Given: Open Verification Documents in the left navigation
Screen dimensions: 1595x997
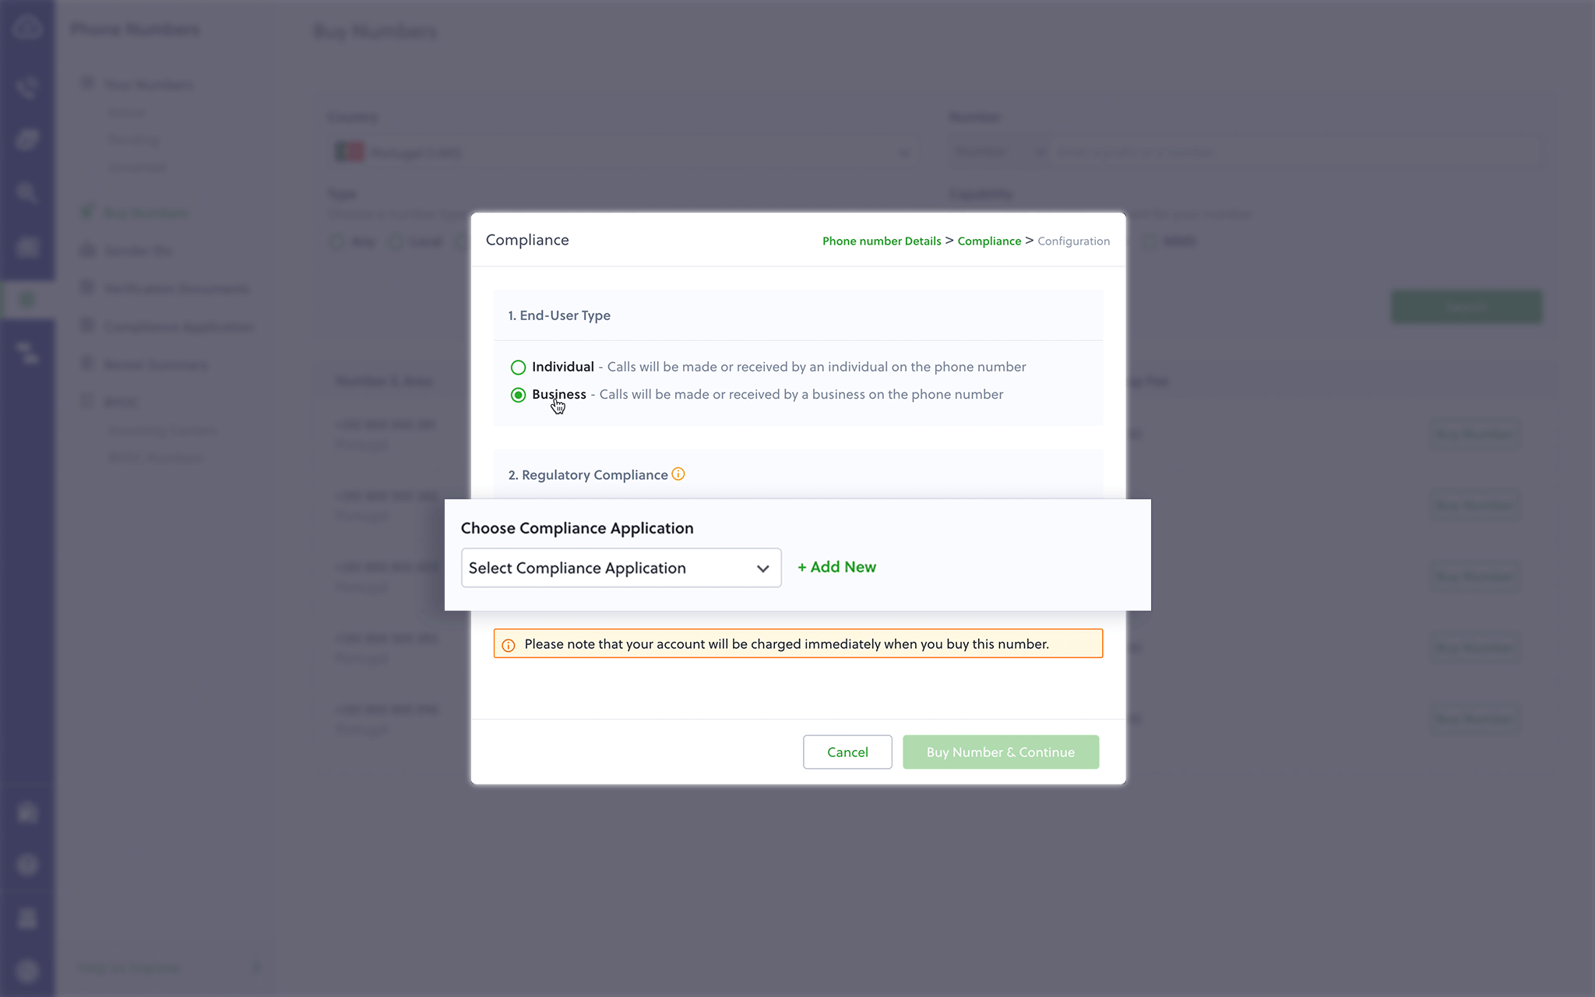Looking at the screenshot, I should point(178,289).
